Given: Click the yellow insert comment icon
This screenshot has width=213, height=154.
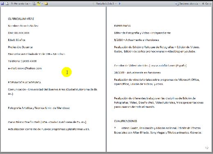Looking at the screenshot, I should (46, 4).
